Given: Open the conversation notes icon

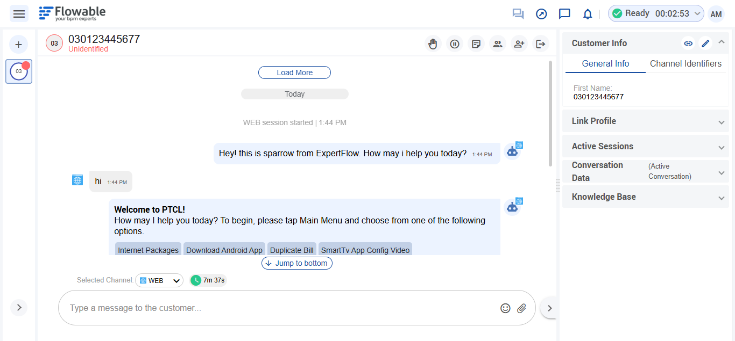Looking at the screenshot, I should point(476,44).
